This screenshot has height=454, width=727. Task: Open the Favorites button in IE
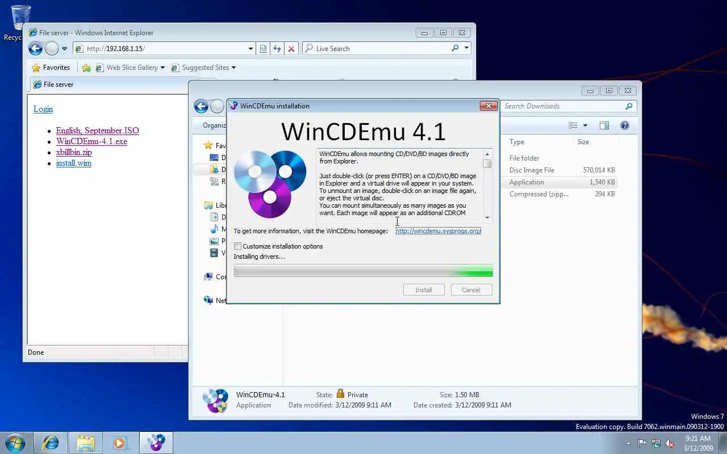51,68
